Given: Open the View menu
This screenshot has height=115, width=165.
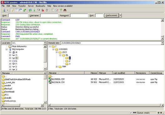Looking at the screenshot, I should click(14, 6).
